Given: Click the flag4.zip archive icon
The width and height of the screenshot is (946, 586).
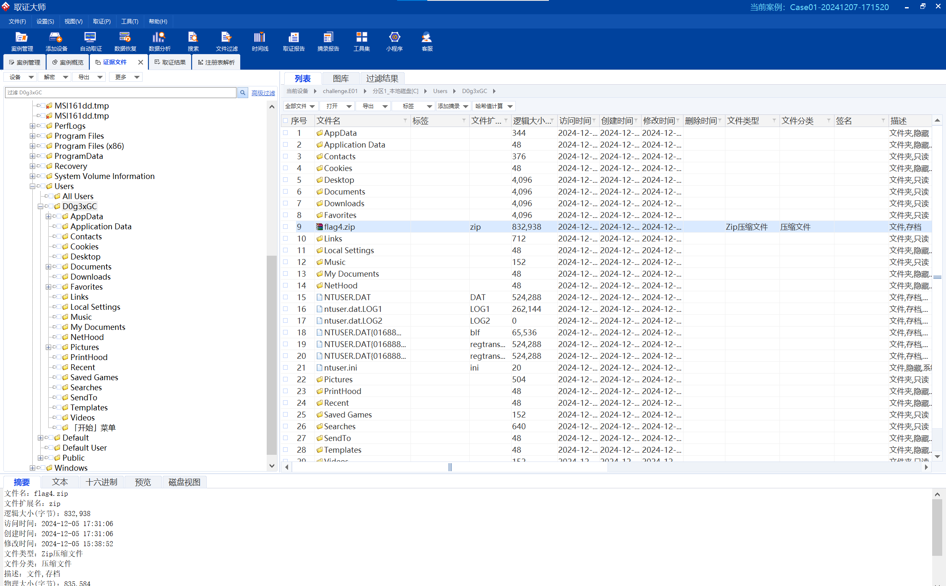Looking at the screenshot, I should (x=320, y=227).
